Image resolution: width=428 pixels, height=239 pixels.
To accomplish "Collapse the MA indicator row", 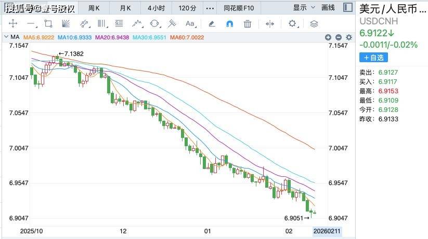I will (6, 37).
